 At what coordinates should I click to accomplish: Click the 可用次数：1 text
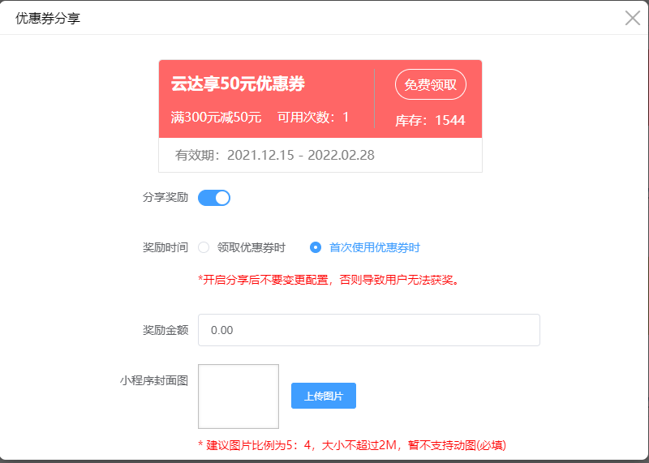coord(313,117)
